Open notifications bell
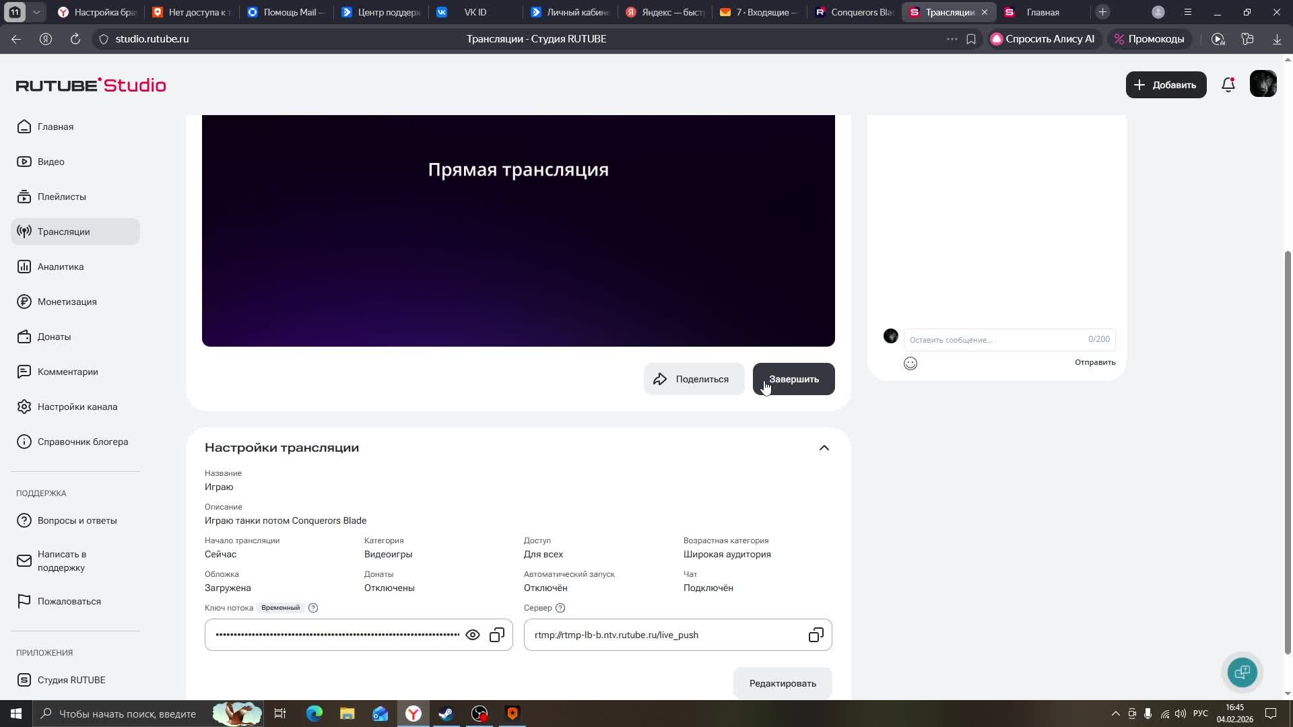Viewport: 1293px width, 727px height. tap(1228, 85)
